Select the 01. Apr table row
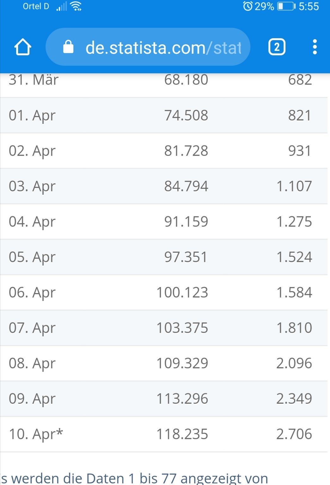The image size is (330, 485). 163,115
